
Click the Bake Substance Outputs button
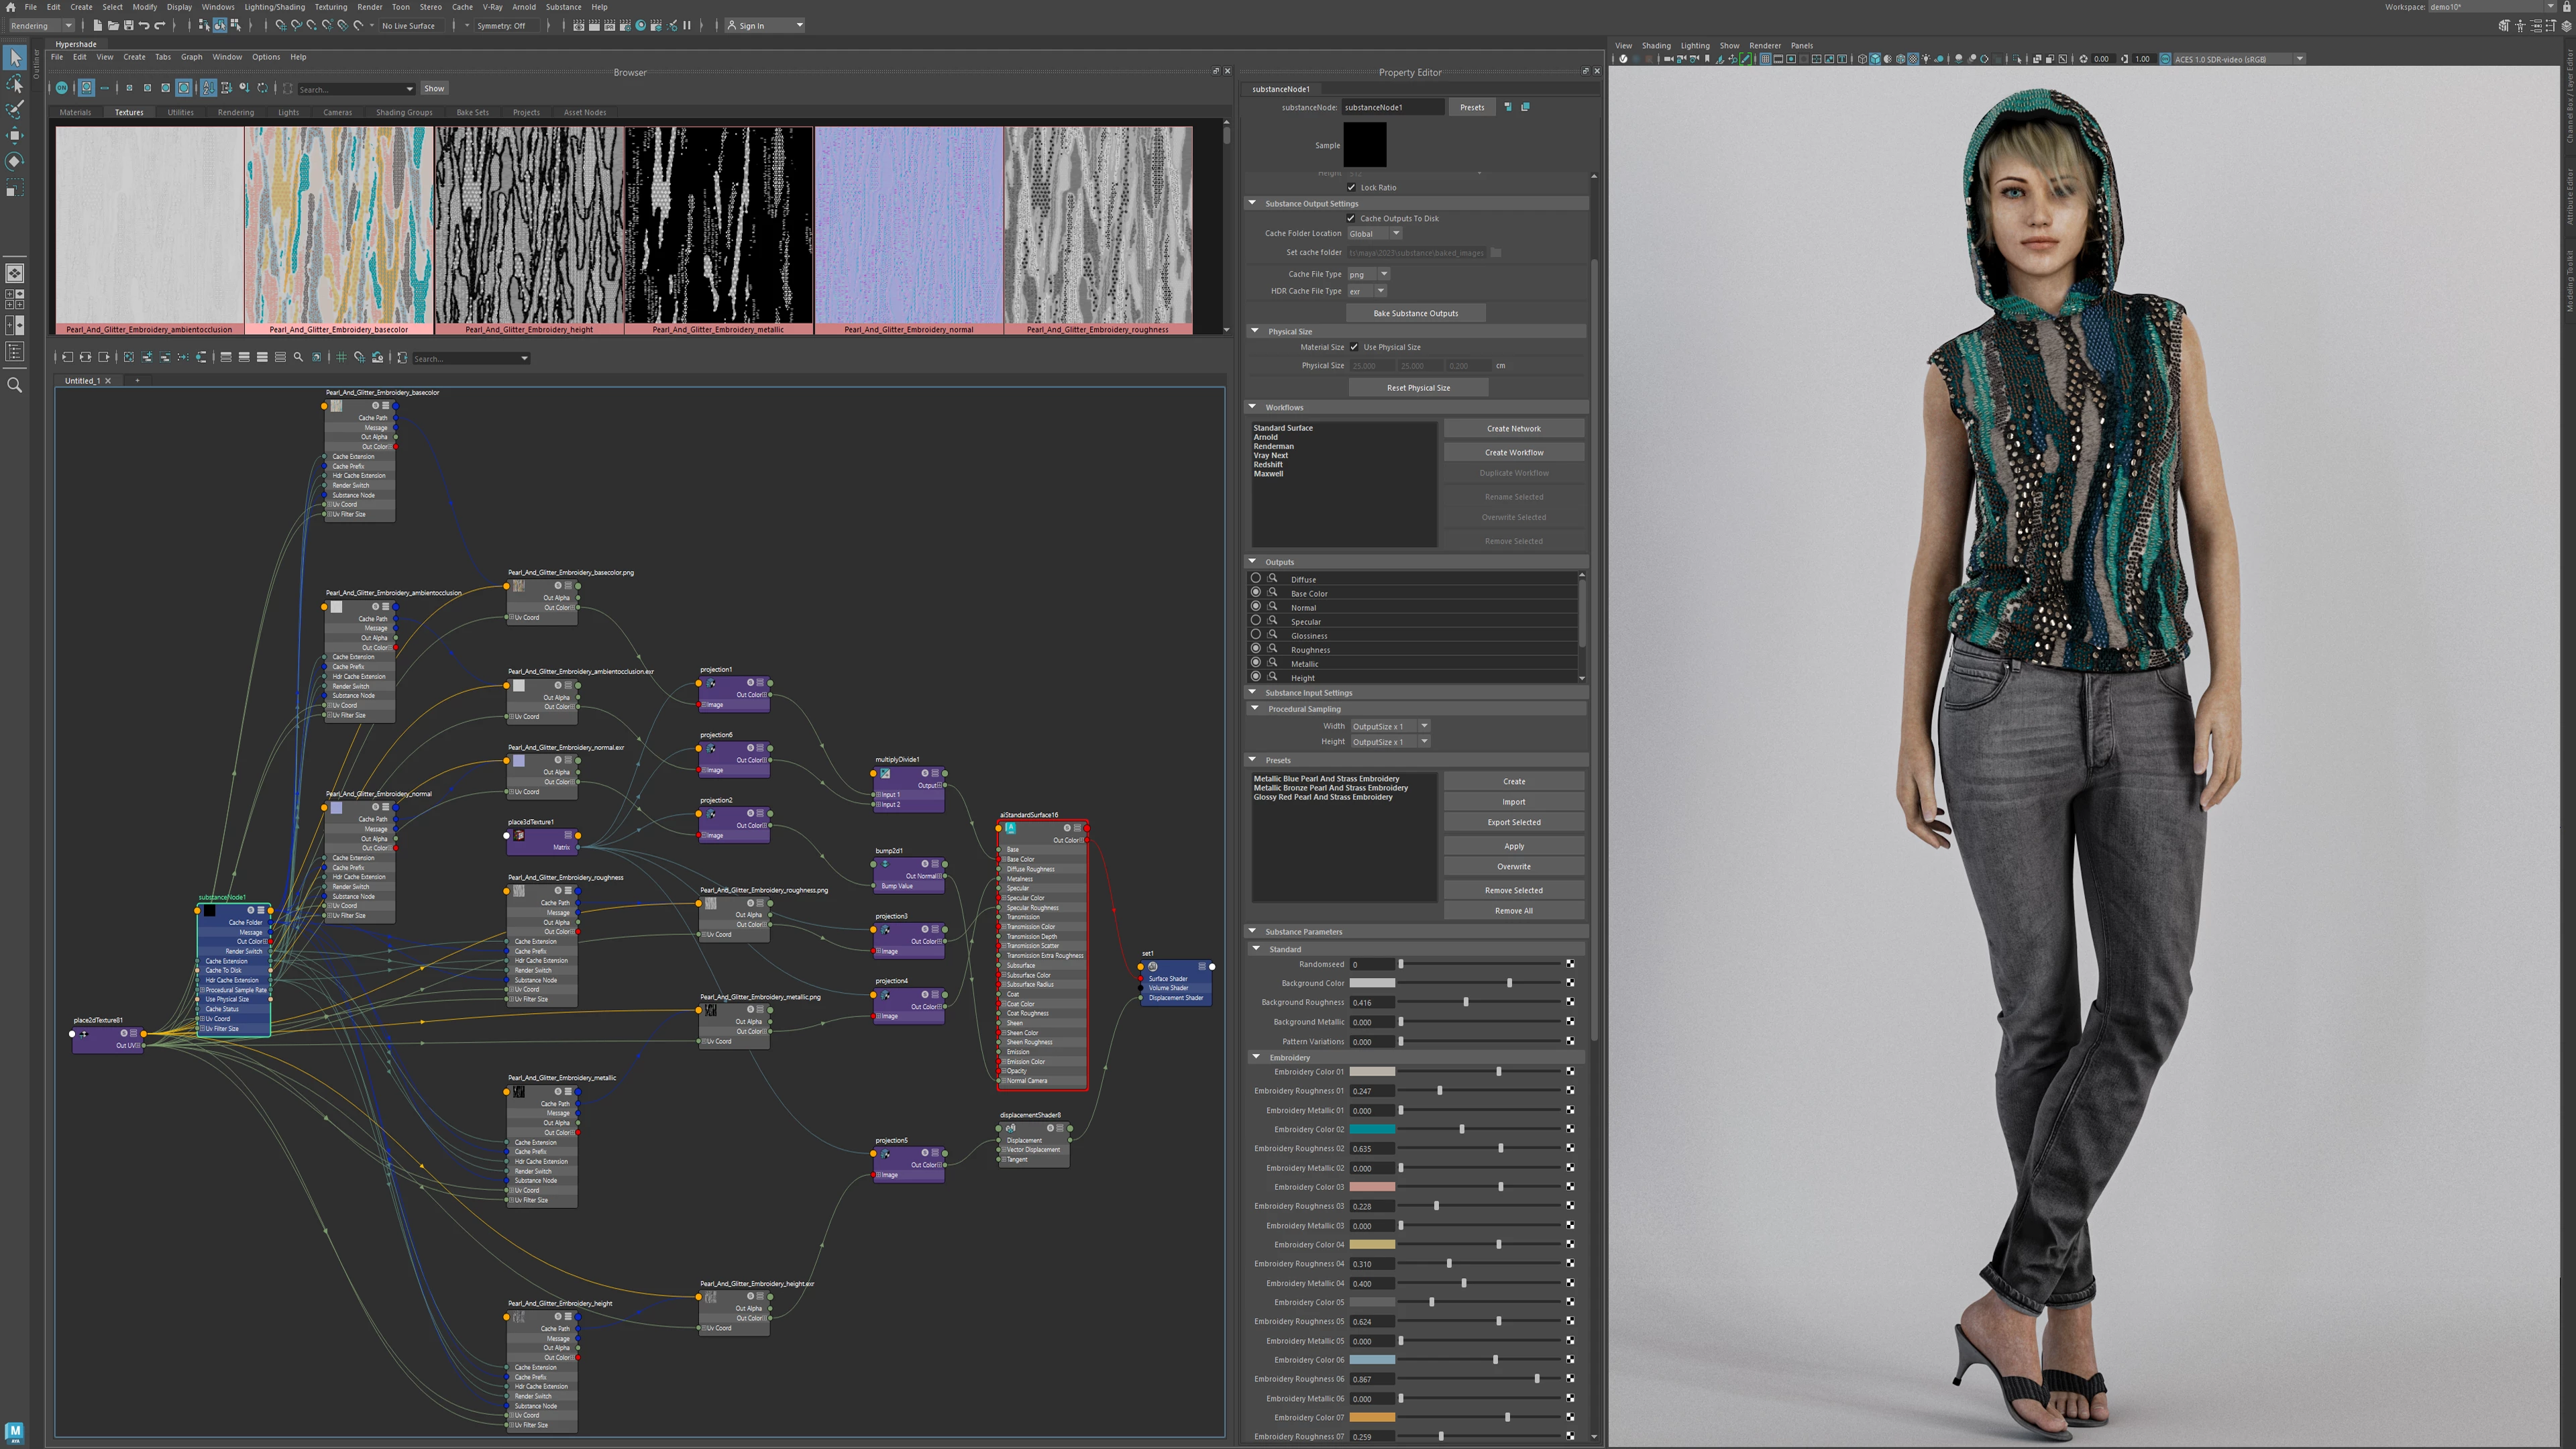[x=1415, y=314]
